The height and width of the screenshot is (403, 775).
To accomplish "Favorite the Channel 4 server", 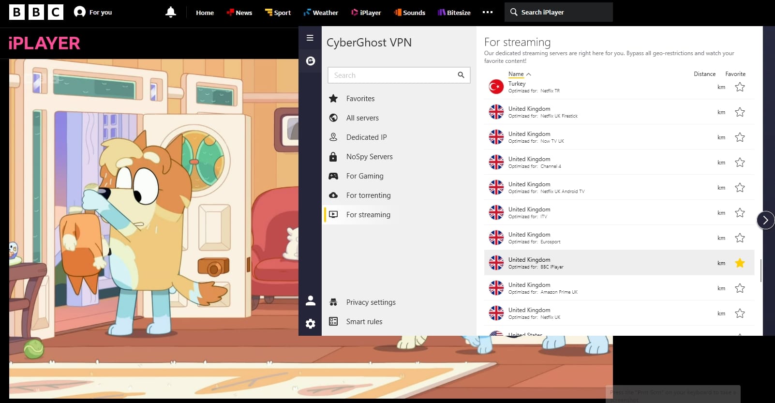I will (740, 163).
